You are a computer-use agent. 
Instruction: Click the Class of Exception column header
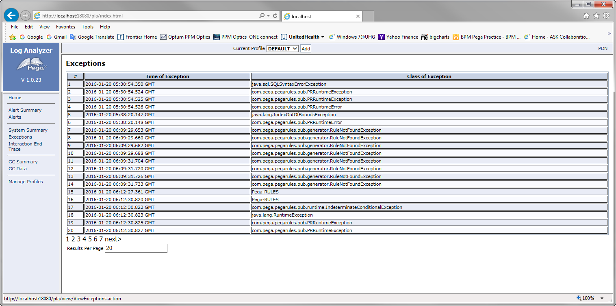[429, 76]
